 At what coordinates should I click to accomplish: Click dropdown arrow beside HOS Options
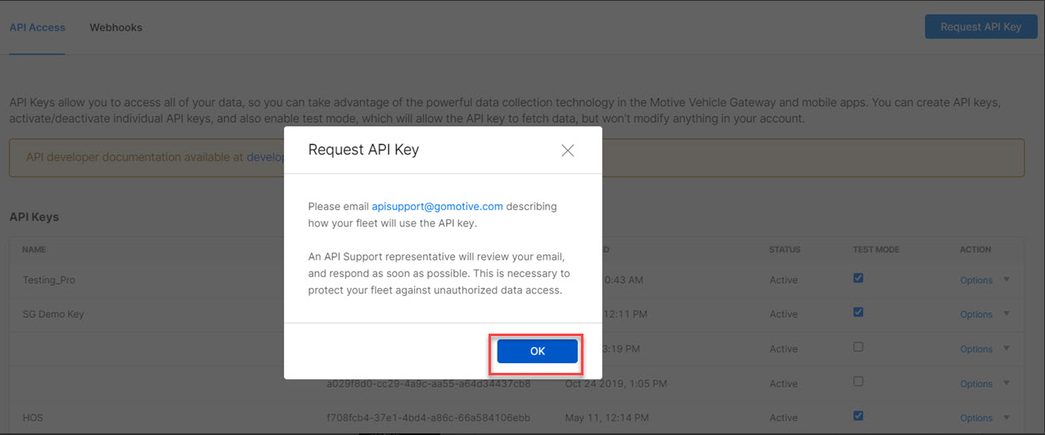[1007, 418]
